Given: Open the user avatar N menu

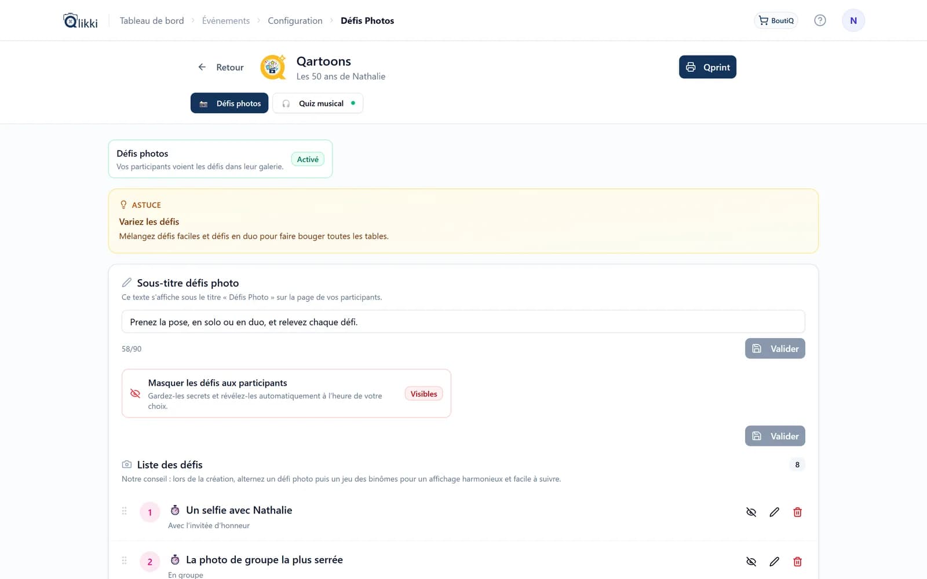Looking at the screenshot, I should (x=853, y=20).
